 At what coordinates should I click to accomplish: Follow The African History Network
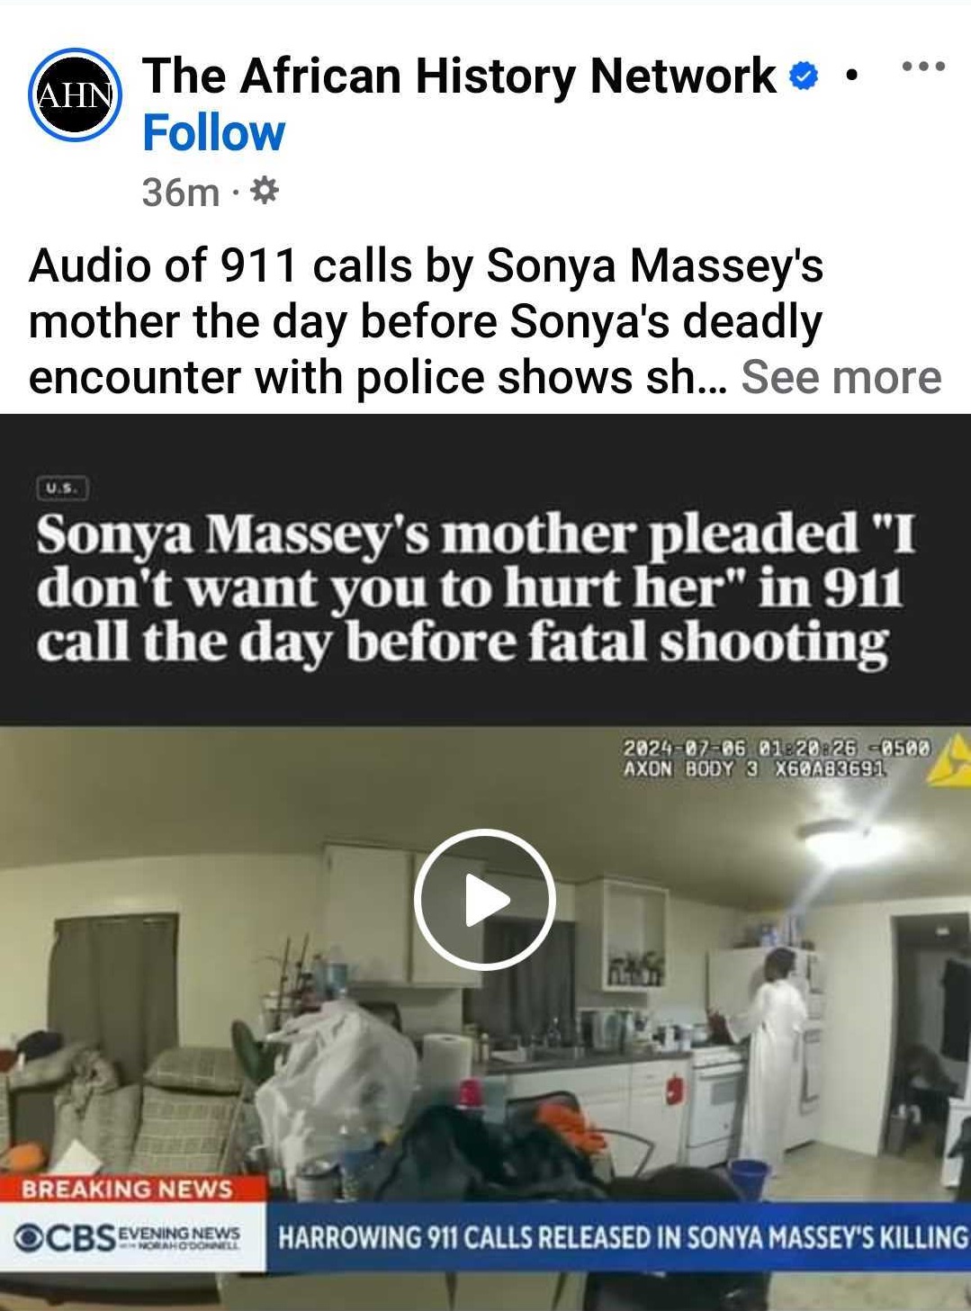[213, 134]
